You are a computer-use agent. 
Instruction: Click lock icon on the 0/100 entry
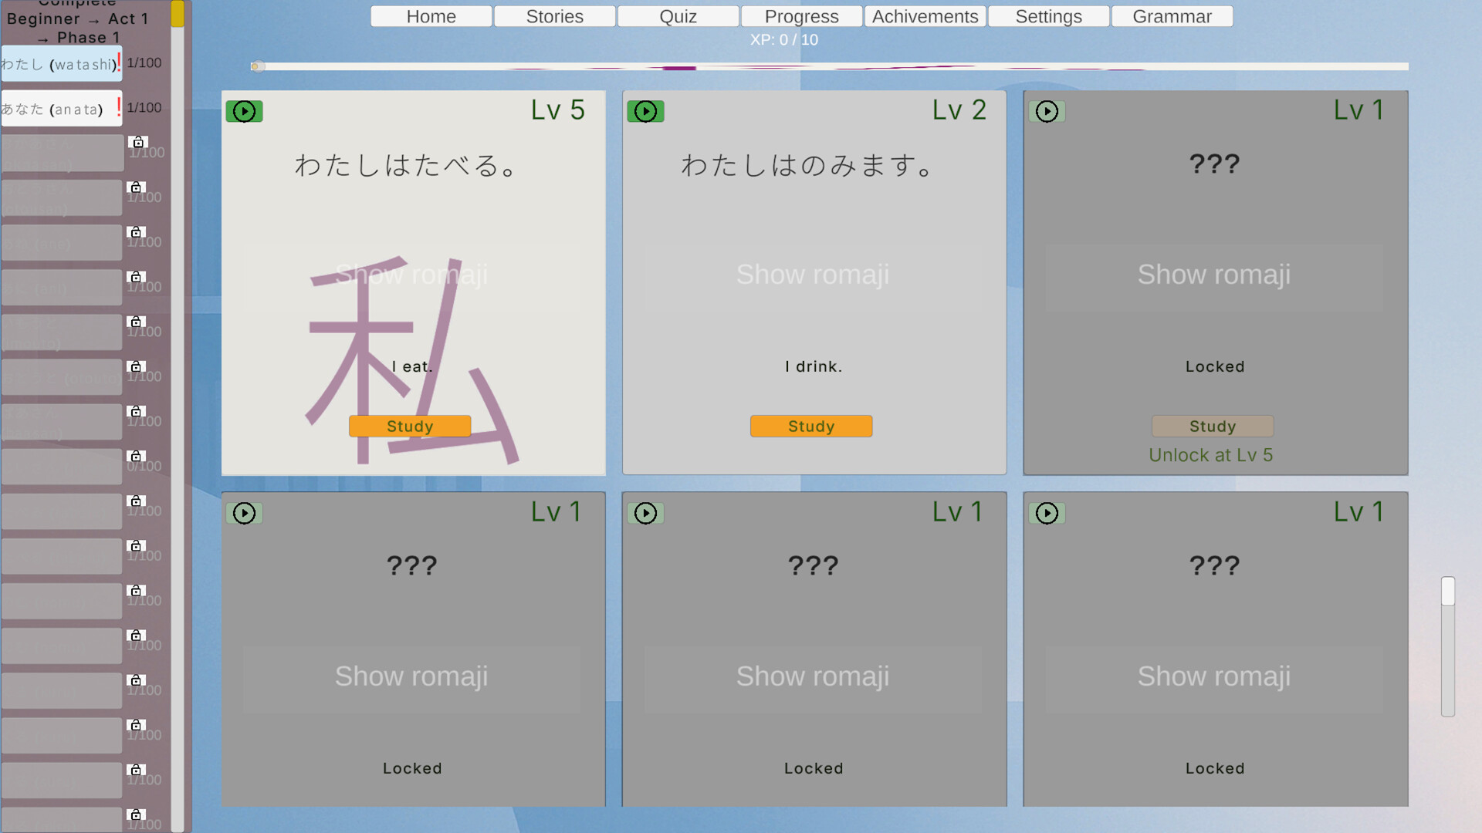pyautogui.click(x=138, y=456)
